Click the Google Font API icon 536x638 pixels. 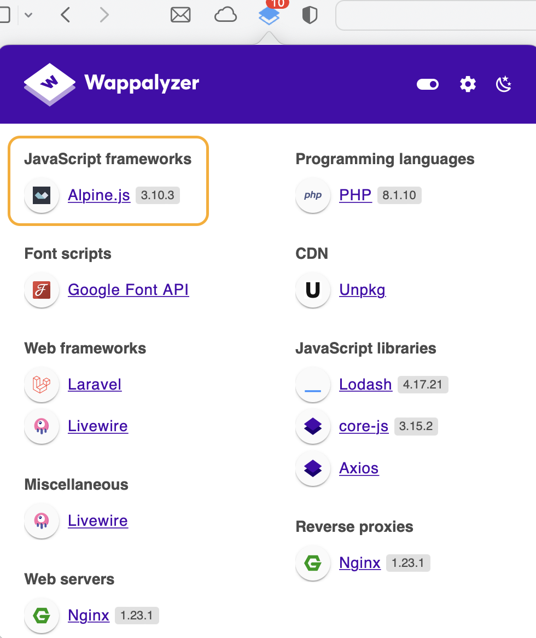pos(42,289)
